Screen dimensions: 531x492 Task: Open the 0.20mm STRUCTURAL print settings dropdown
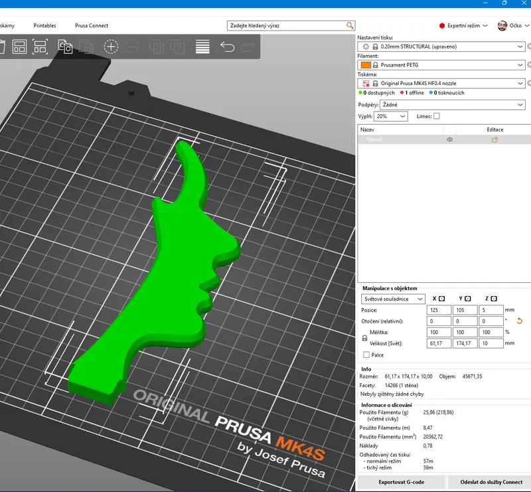click(441, 46)
